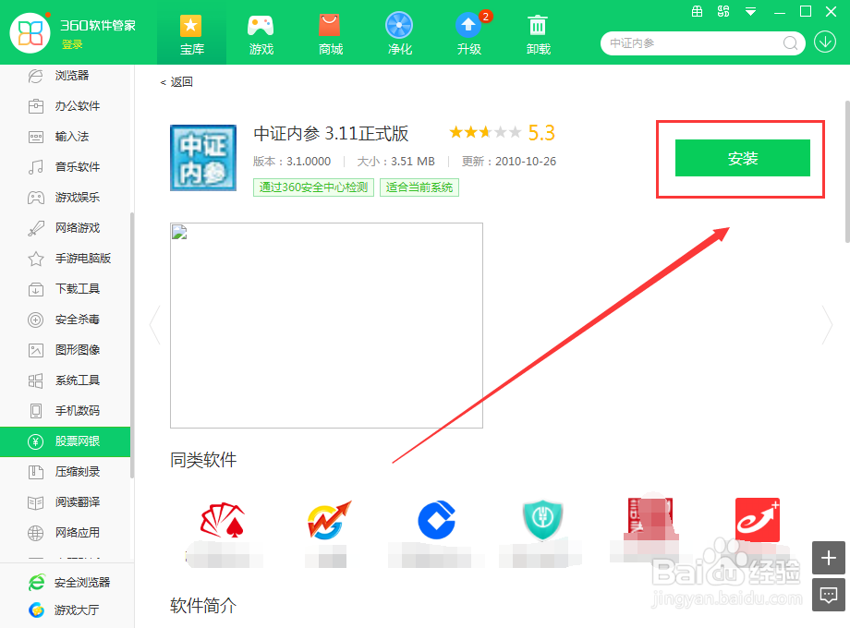The image size is (850, 628).
Task: Click the version text 3.1.0000
Action: point(309,162)
